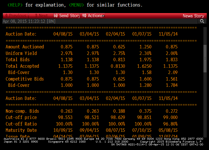Click the green <MENU> key label
209x150 pixels.
76,5
